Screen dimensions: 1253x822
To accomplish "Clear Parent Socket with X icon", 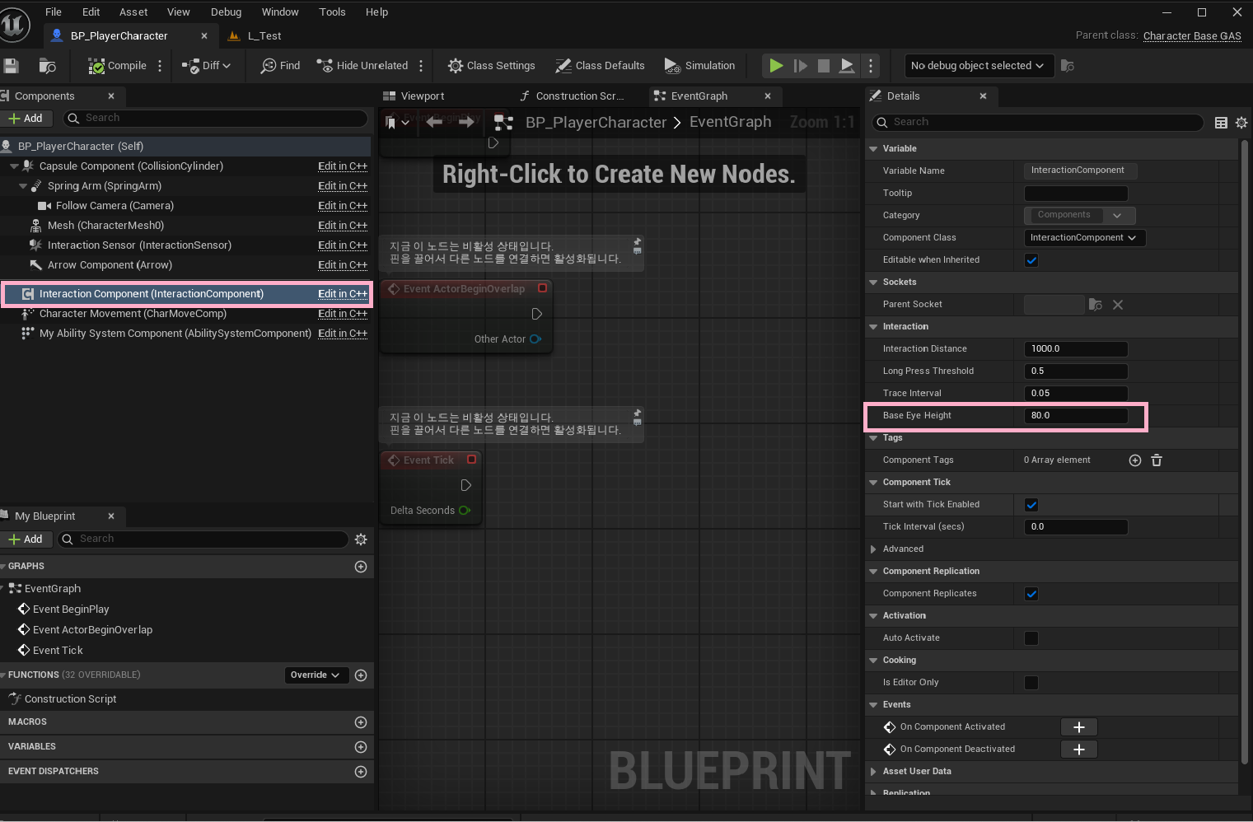I will pos(1118,305).
